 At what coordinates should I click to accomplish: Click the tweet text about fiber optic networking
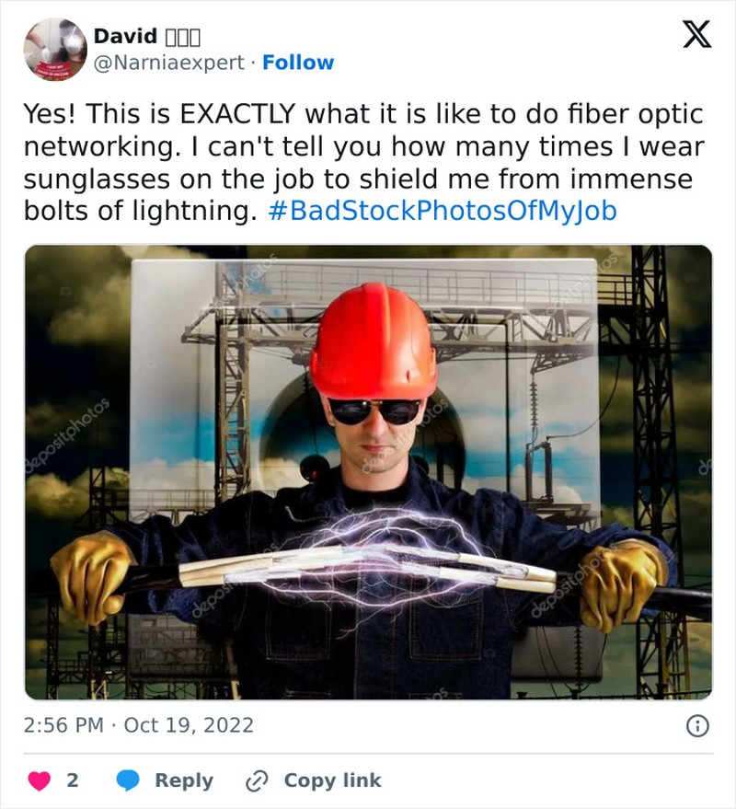pyautogui.click(x=363, y=162)
